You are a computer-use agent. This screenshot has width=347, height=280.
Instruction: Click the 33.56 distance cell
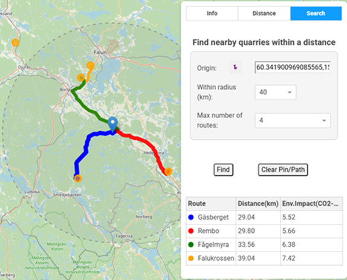coord(258,245)
